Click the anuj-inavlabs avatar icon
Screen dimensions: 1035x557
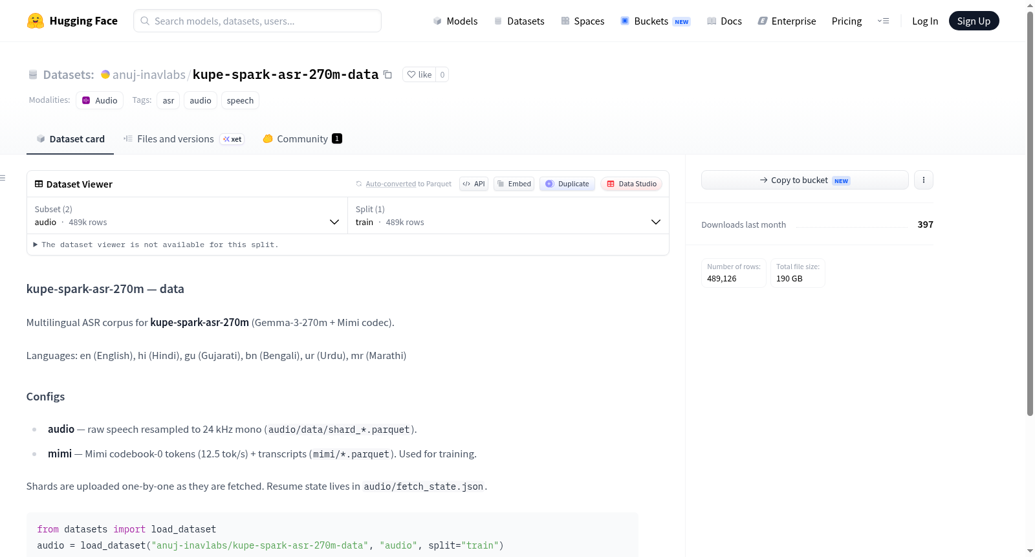pyautogui.click(x=105, y=74)
